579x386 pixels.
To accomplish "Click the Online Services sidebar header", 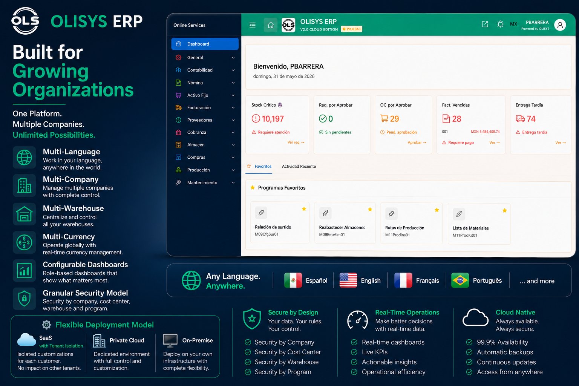I will click(189, 25).
